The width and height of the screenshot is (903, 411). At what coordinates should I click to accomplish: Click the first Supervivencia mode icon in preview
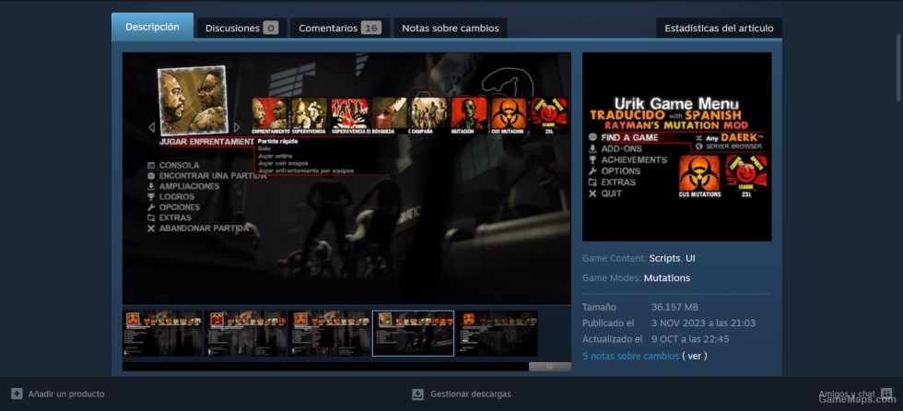(x=310, y=115)
